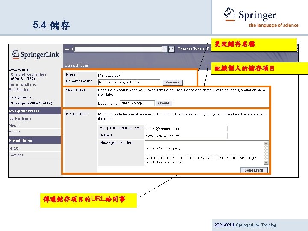Click the SpringerLink horse logo
308x231 pixels.
click(36, 54)
